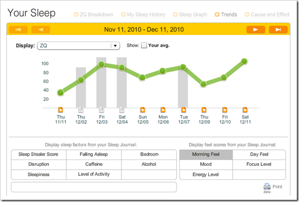Click the ZQ data point for Sun 12/05

point(142,78)
